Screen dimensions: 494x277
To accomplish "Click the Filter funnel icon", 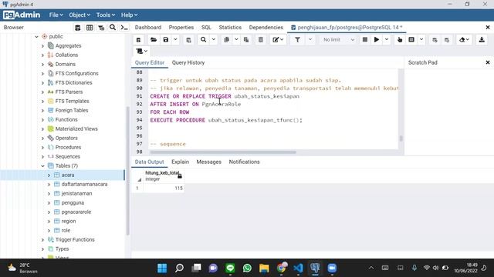I will point(297,40).
